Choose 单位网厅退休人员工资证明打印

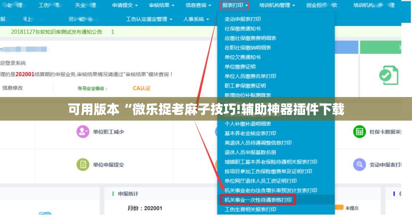point(261,181)
